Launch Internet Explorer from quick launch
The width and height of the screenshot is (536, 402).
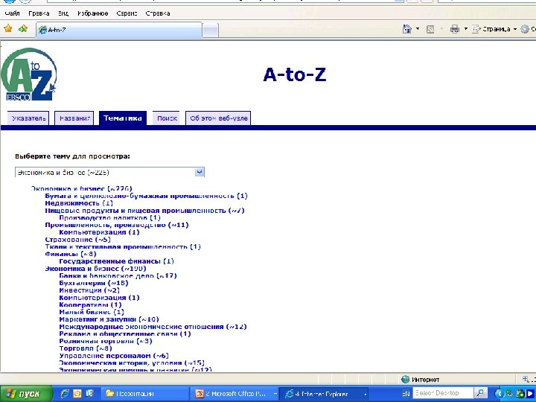[65, 394]
